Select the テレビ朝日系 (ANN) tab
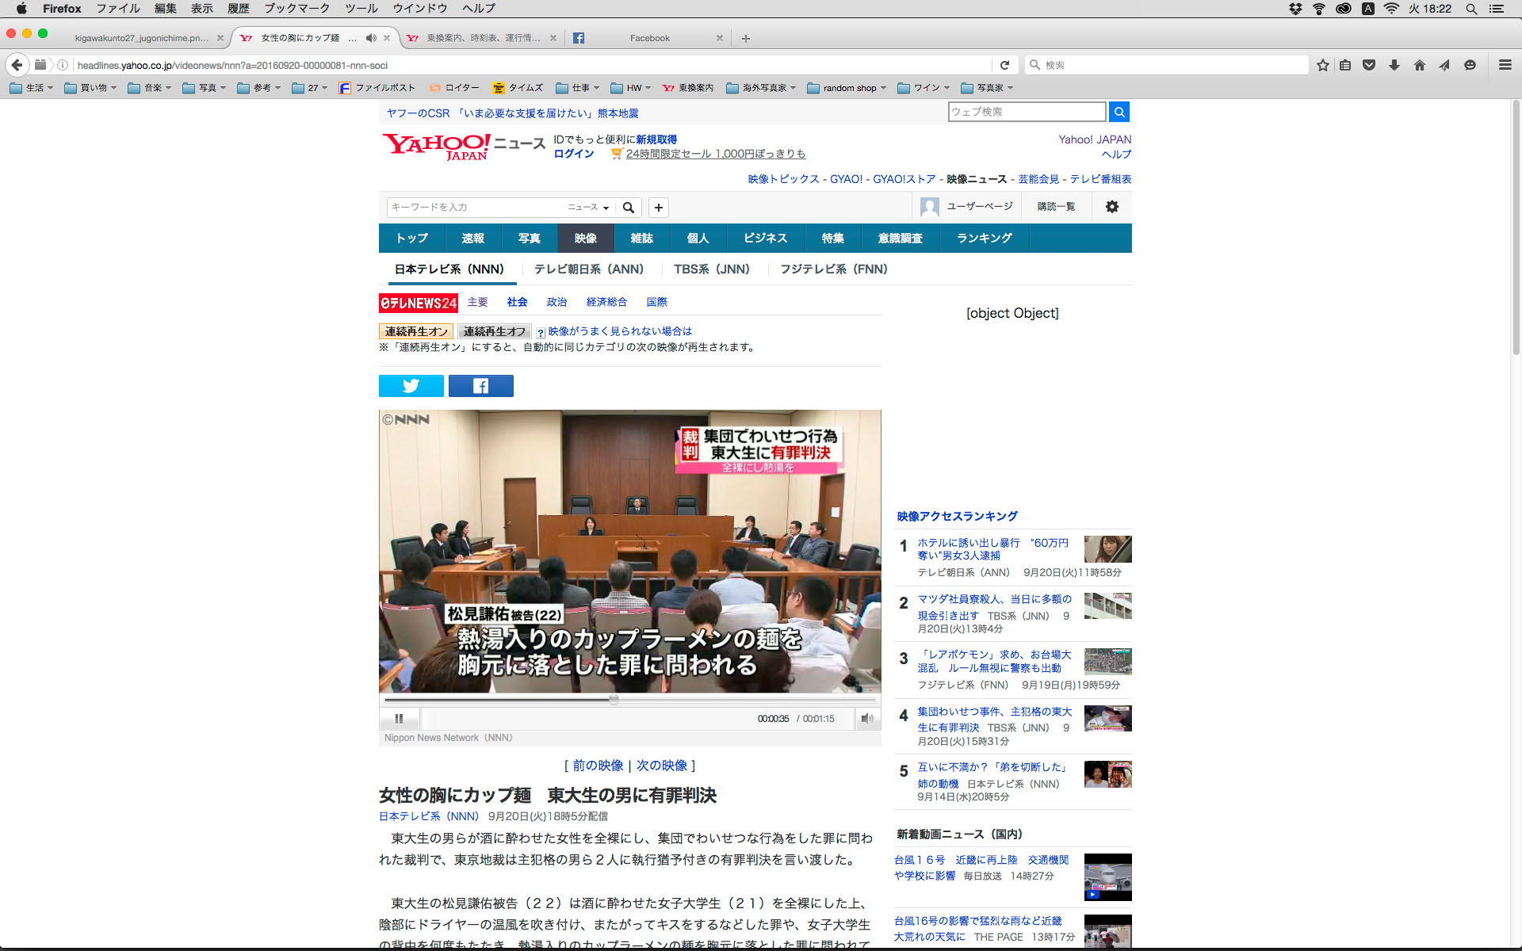1522x951 pixels. [x=588, y=269]
